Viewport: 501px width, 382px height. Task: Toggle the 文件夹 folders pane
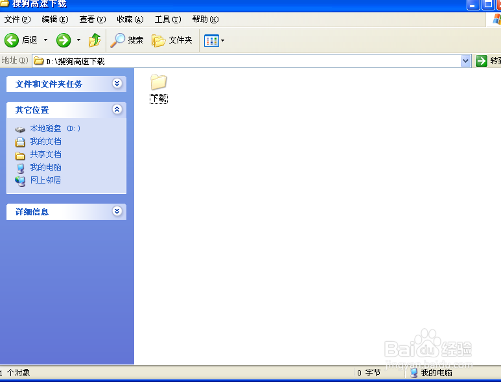click(172, 40)
